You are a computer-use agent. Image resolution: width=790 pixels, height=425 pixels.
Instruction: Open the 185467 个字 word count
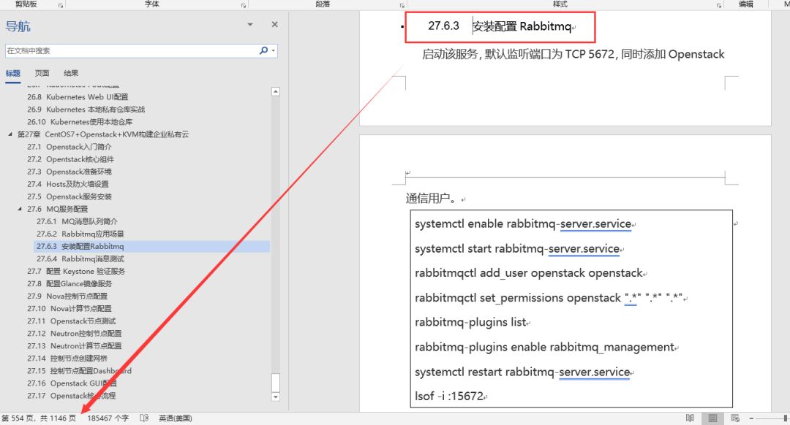108,418
